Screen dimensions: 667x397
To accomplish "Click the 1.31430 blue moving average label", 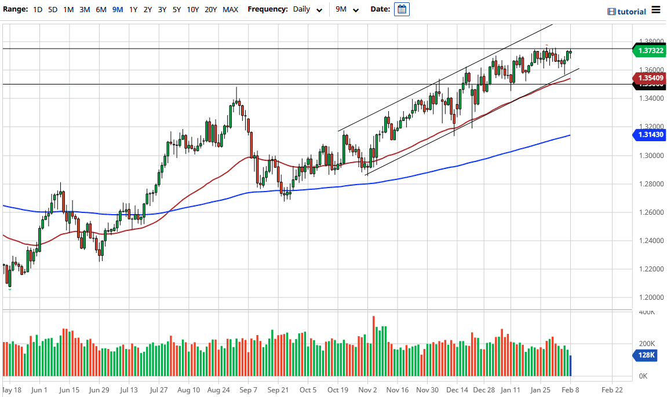I will click(x=650, y=135).
